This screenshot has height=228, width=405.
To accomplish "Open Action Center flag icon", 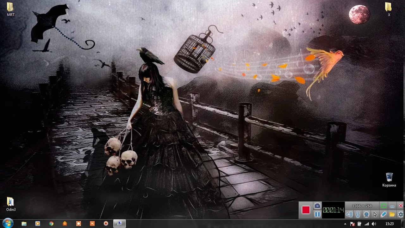I will 353,224.
